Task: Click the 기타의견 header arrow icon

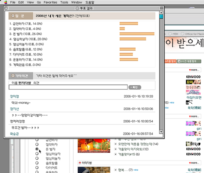Action: tap(13, 76)
